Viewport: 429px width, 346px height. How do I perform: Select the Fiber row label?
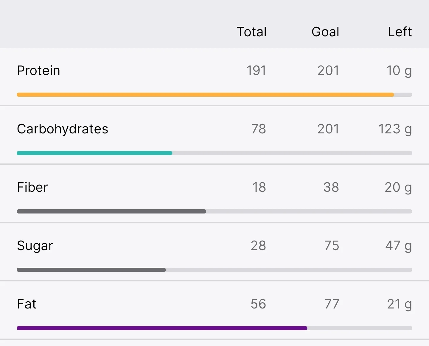coord(32,187)
